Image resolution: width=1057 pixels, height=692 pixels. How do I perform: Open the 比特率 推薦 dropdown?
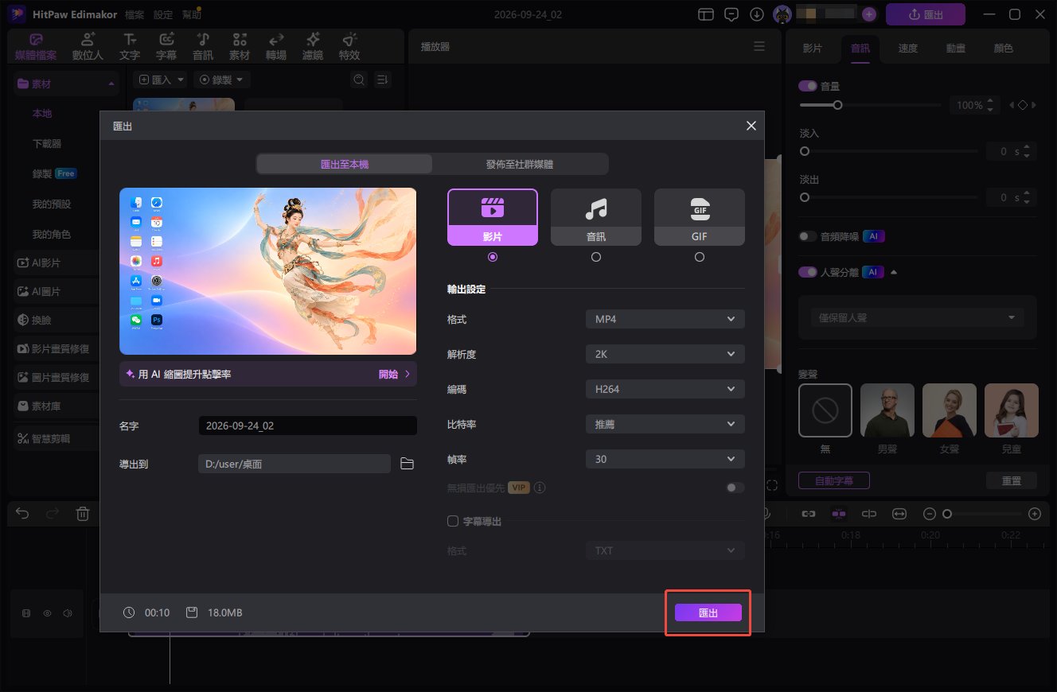[x=665, y=424]
